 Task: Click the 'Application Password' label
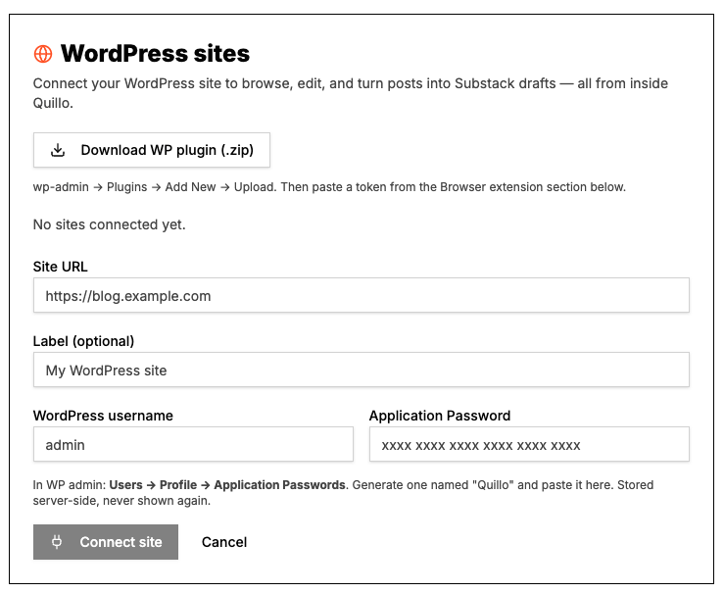click(440, 416)
